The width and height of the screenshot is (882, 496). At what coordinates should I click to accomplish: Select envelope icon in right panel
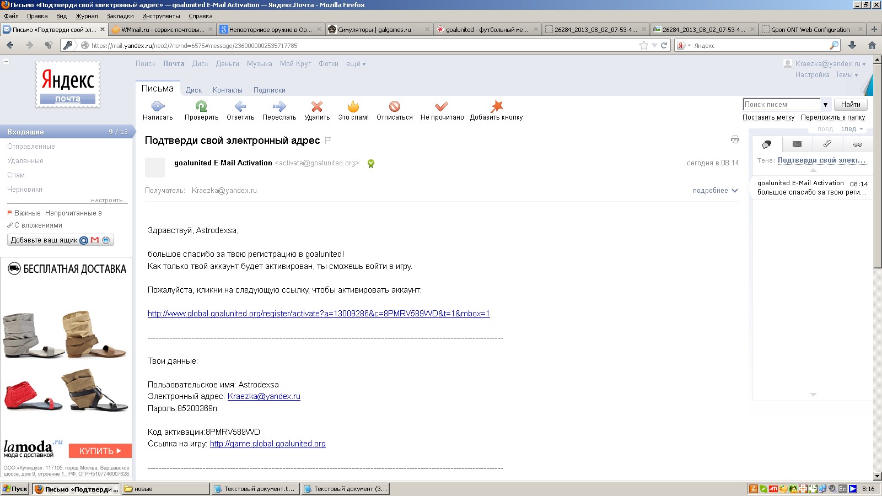(797, 144)
